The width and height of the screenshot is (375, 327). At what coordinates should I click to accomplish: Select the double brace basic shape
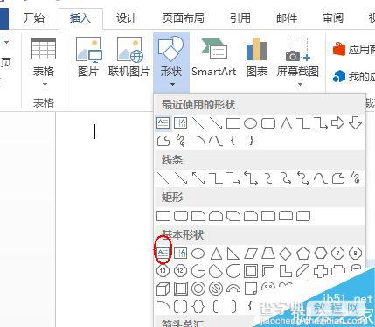198,307
